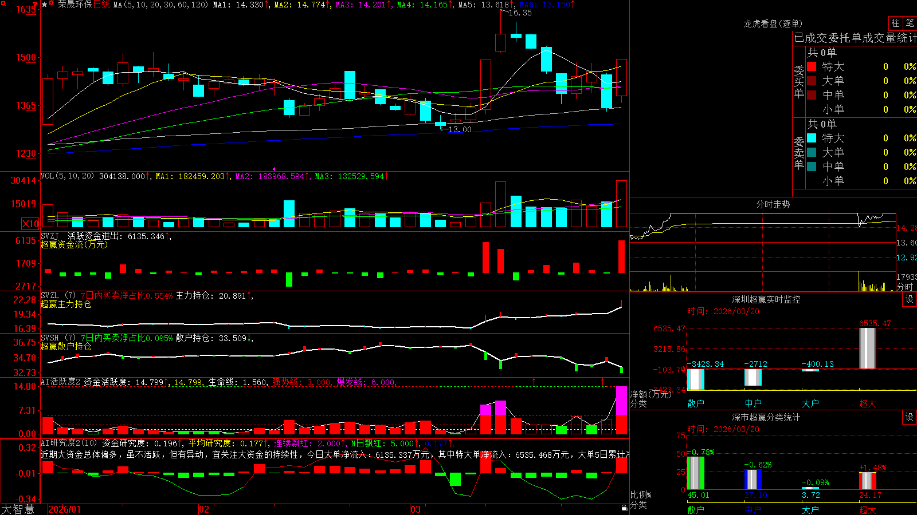Click the 16.35 high price label

tap(520, 13)
